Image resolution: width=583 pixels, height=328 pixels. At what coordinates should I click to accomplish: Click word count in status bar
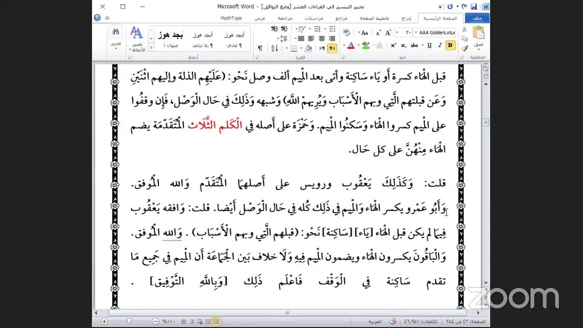tap(420, 322)
